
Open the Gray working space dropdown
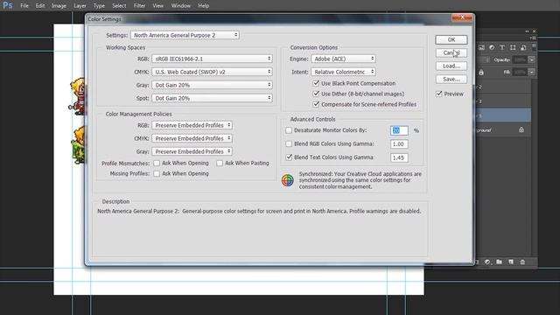(x=212, y=85)
